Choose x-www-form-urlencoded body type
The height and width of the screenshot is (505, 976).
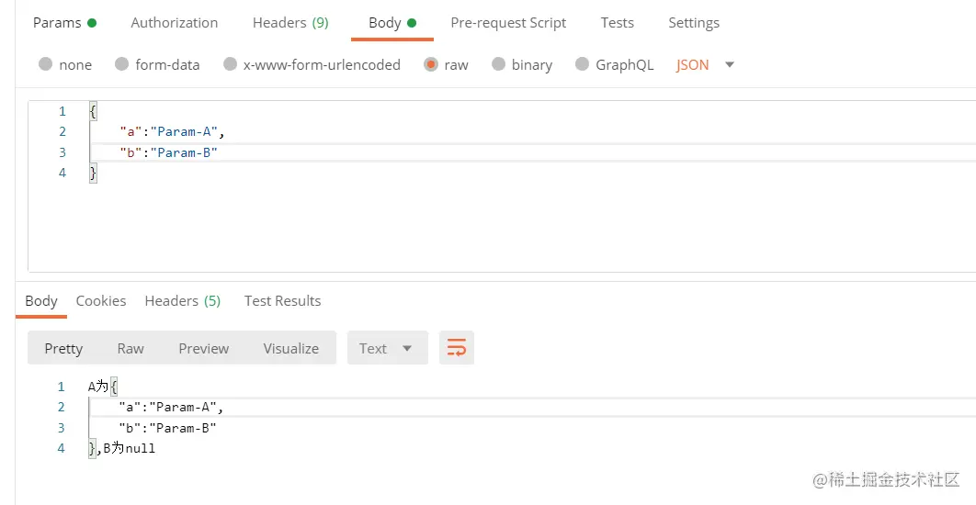[231, 64]
